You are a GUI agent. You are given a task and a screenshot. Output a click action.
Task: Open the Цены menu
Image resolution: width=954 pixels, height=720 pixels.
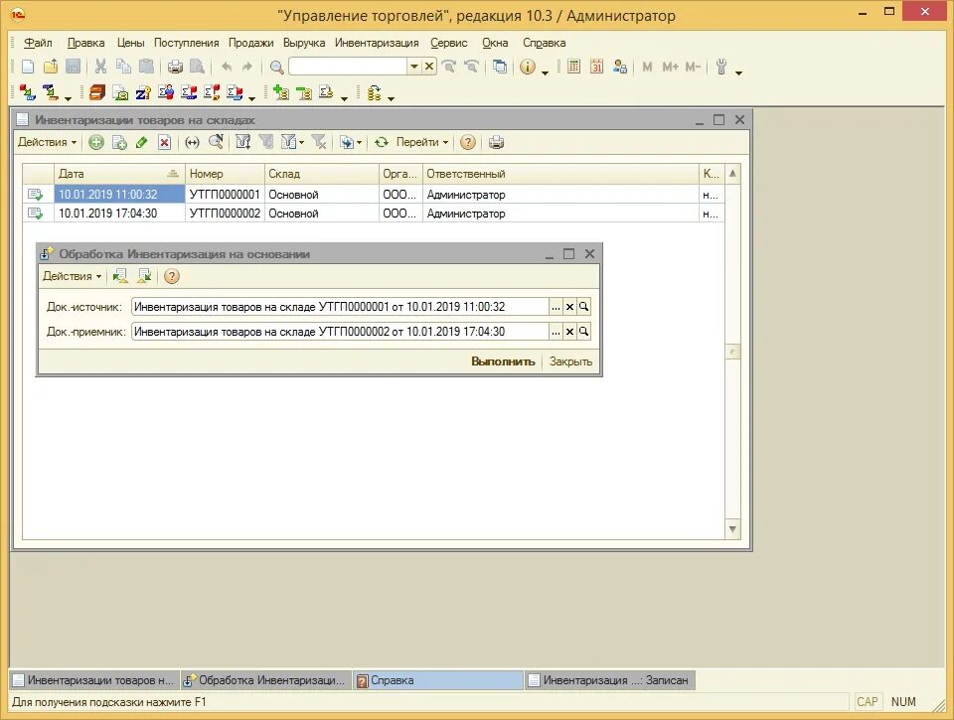tap(130, 43)
